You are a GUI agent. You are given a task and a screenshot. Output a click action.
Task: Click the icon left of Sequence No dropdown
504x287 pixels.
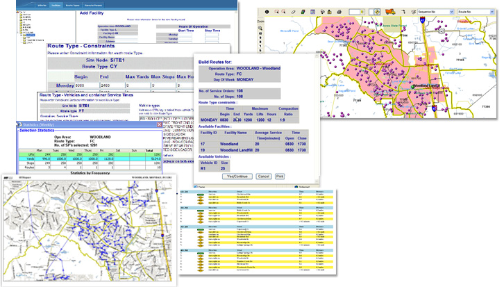(414, 12)
